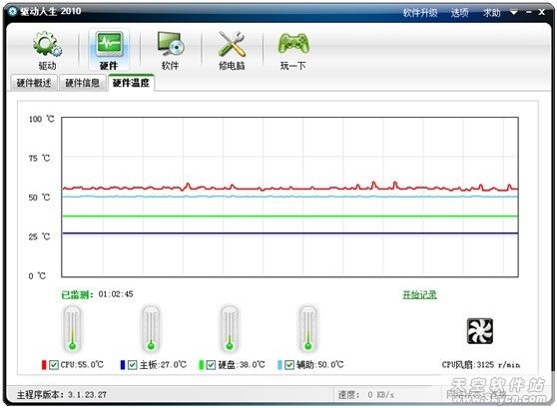The image size is (557, 408).
Task: Click the 开始记录 link
Action: pos(419,294)
